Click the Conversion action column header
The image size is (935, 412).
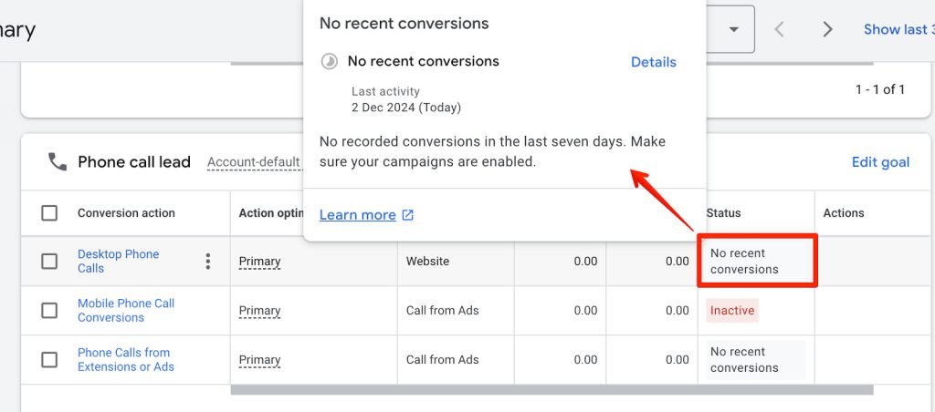point(126,213)
